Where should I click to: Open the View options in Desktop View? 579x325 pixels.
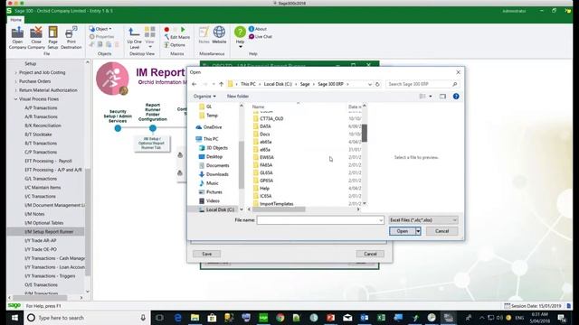[x=149, y=37]
